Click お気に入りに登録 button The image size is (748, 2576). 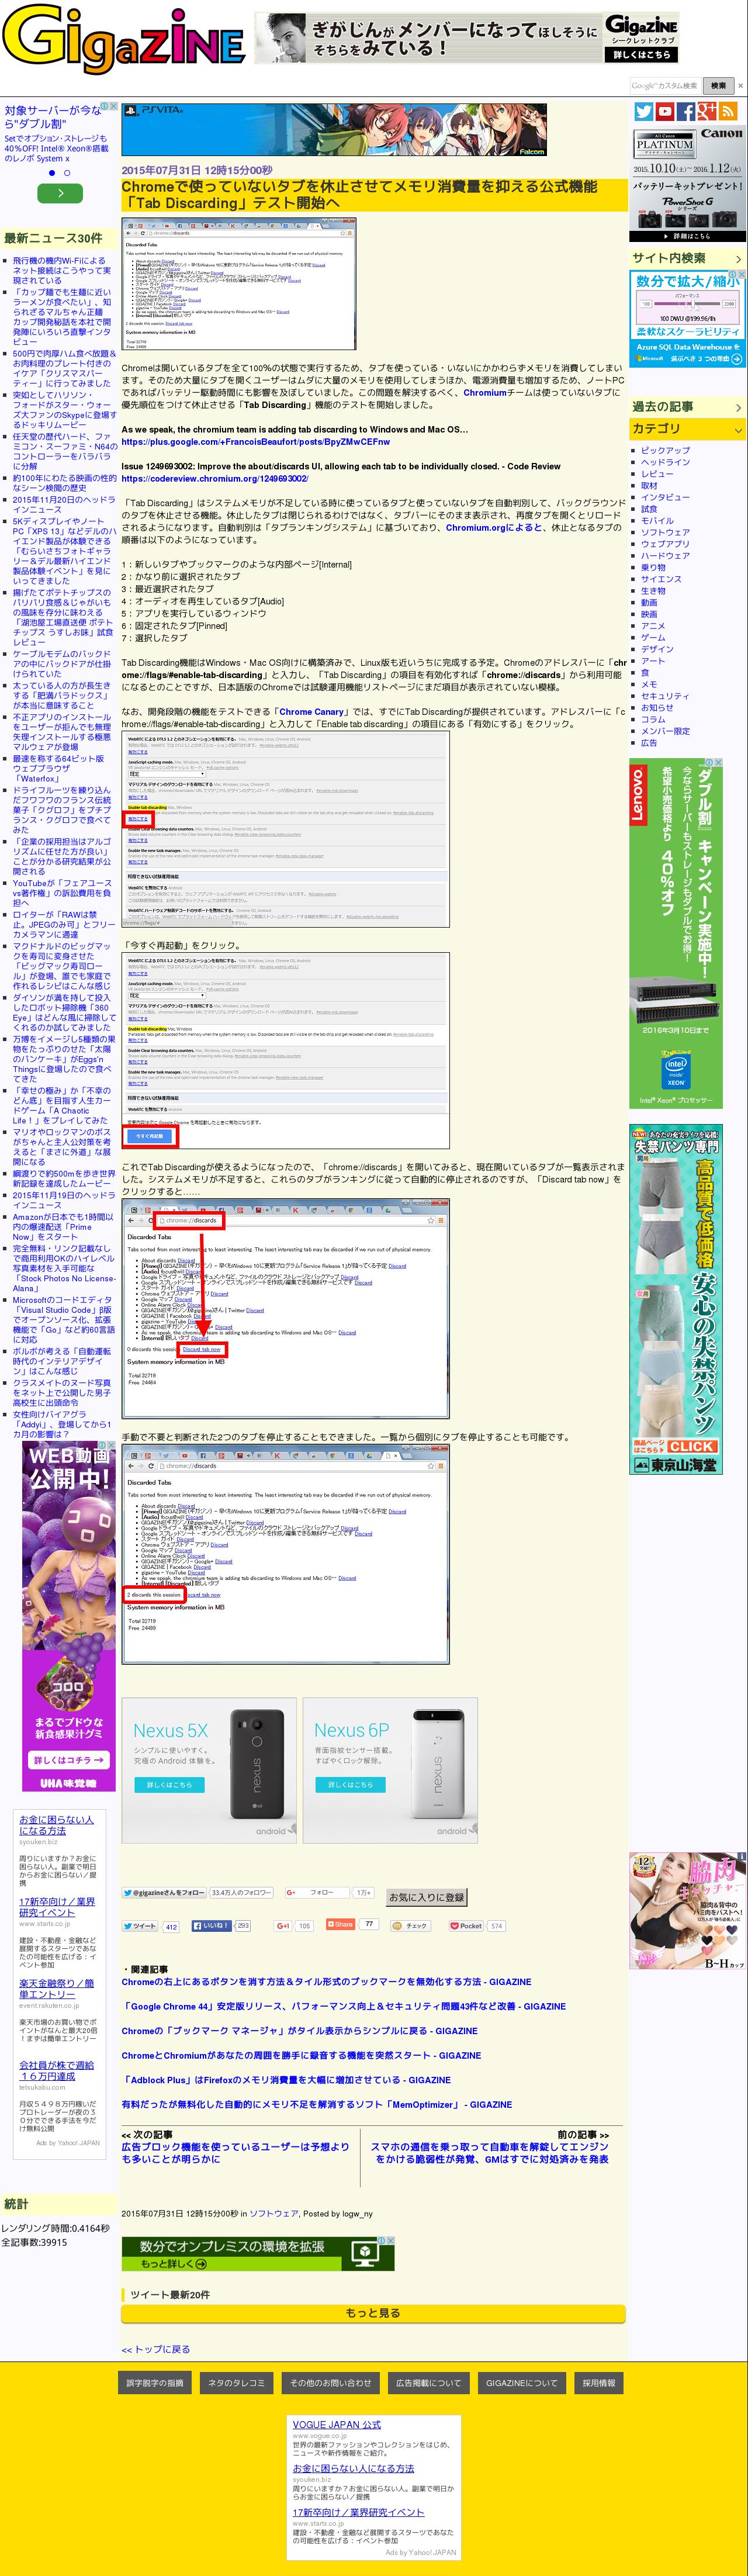click(426, 1897)
